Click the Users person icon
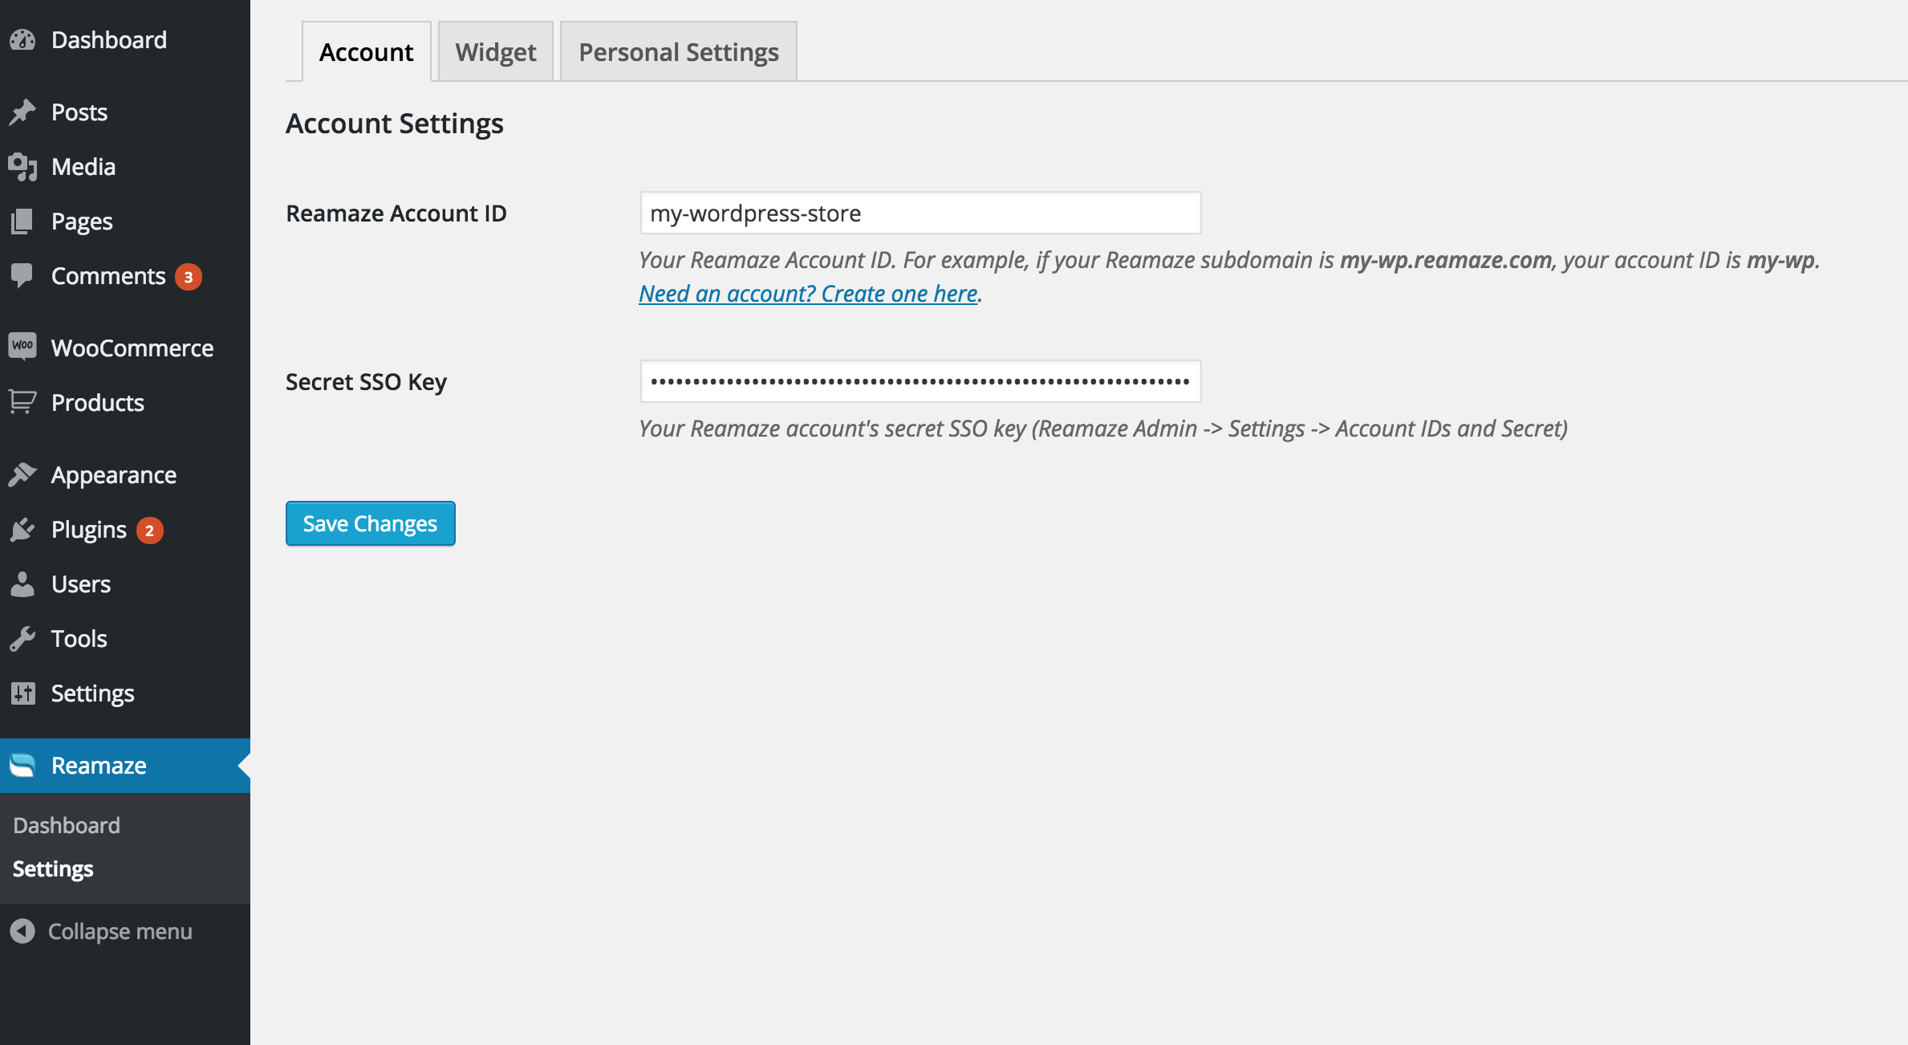 [x=22, y=583]
